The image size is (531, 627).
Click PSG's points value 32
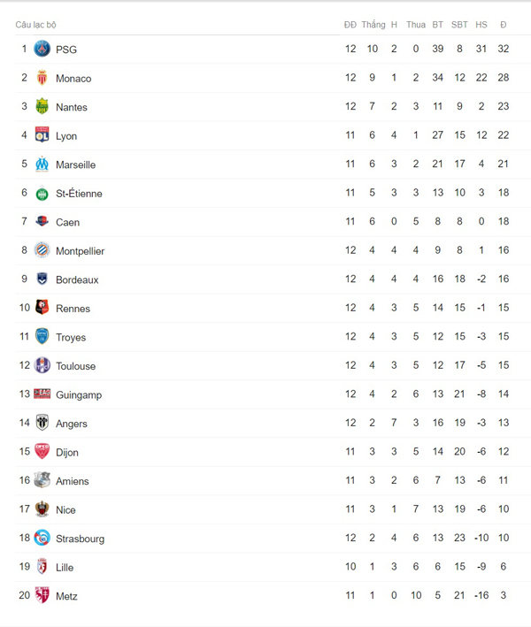click(504, 49)
